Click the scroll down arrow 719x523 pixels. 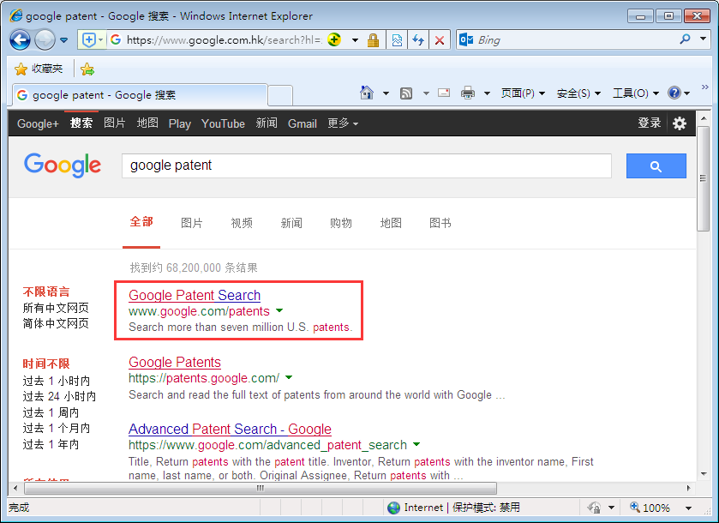pos(703,474)
